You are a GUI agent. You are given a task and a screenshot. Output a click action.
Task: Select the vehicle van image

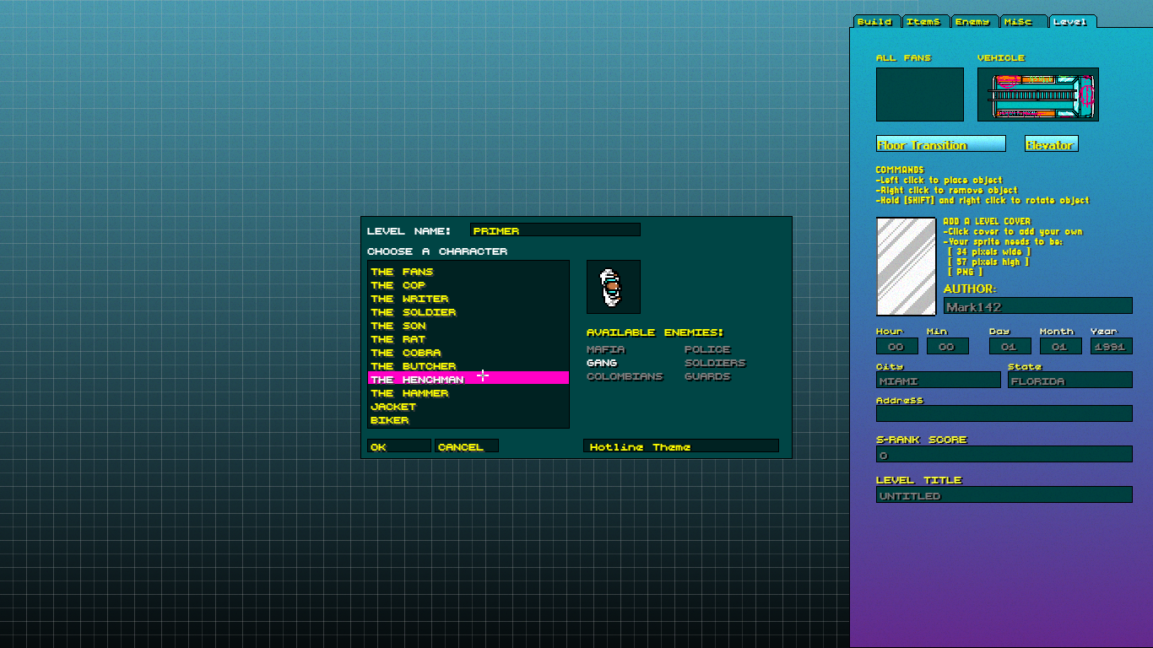[1038, 94]
